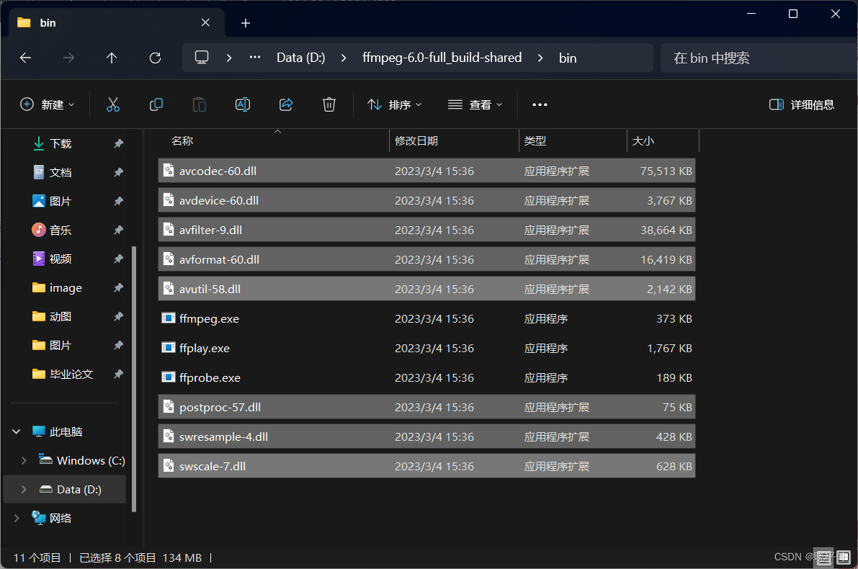Viewport: 858px width, 569px height.
Task: Click the Paste clipboard icon
Action: pyautogui.click(x=200, y=104)
